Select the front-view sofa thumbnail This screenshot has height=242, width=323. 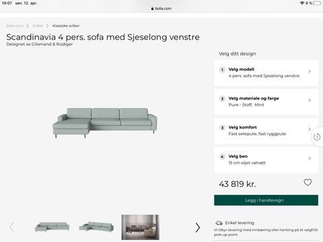point(52,227)
